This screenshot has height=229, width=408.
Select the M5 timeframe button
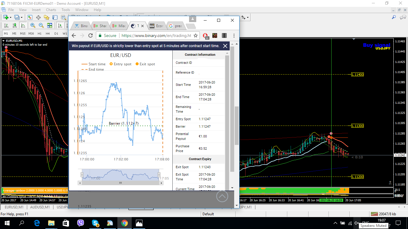pyautogui.click(x=14, y=33)
